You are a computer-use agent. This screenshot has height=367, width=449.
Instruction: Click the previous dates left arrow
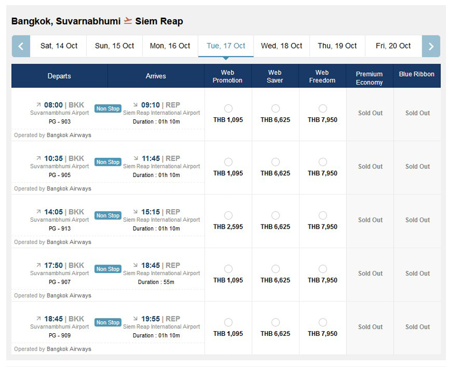click(21, 46)
